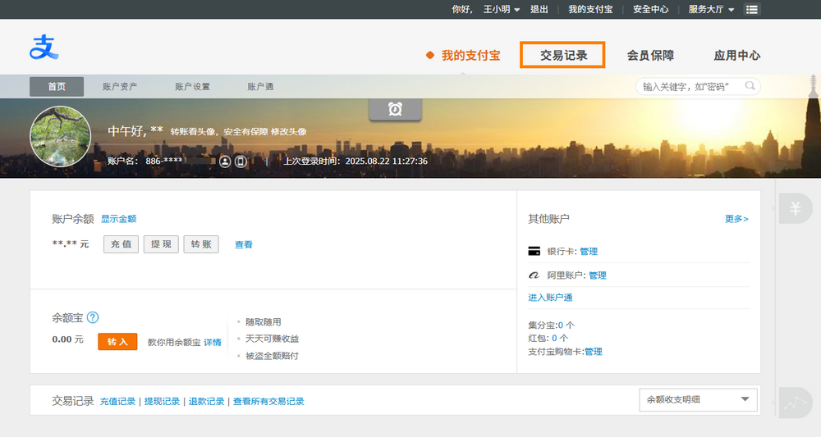The height and width of the screenshot is (437, 821).
Task: Click 进入账户通 link
Action: point(550,298)
